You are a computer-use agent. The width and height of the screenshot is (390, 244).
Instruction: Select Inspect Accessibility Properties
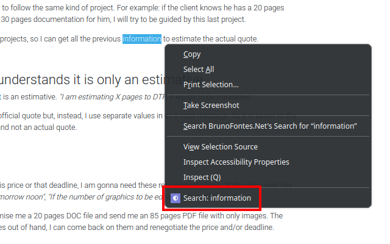pos(268,162)
